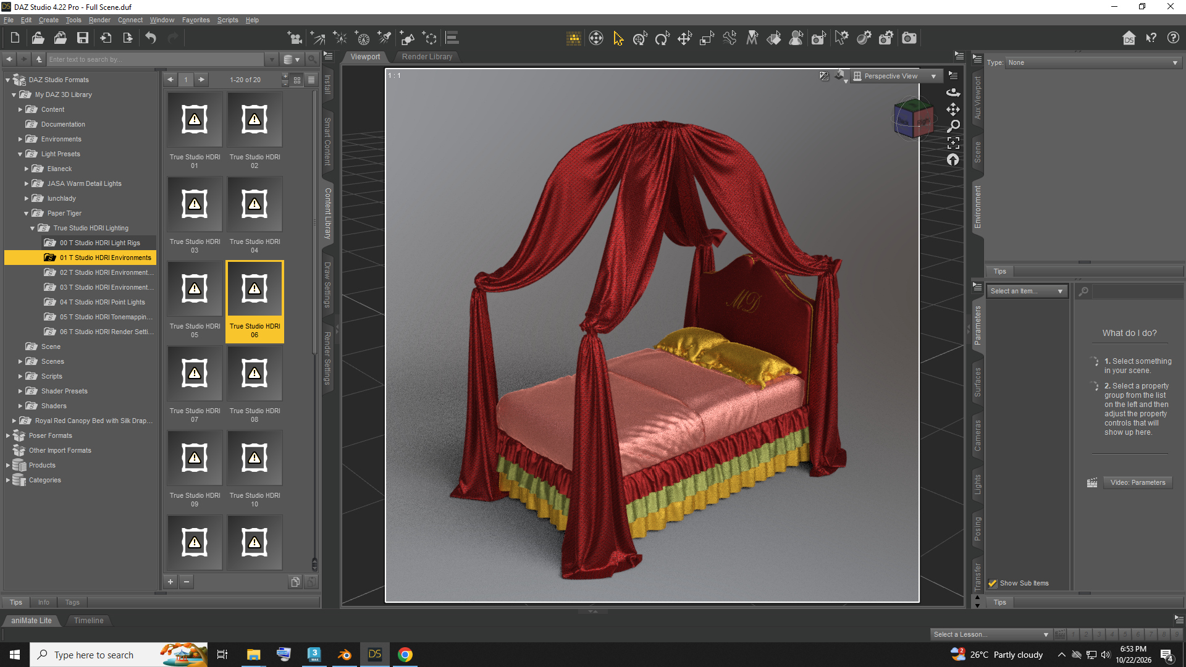Go to next content page arrow

pos(201,80)
